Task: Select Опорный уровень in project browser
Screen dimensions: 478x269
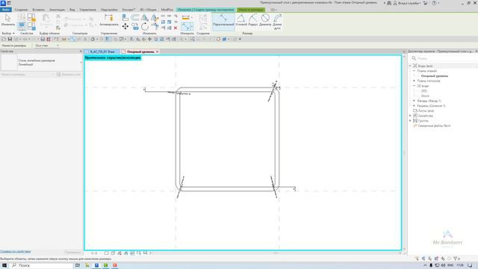Action: pyautogui.click(x=435, y=76)
